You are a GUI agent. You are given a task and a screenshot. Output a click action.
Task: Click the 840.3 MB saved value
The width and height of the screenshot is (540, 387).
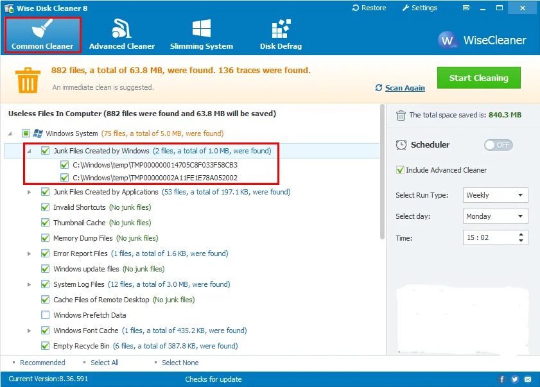pos(505,115)
